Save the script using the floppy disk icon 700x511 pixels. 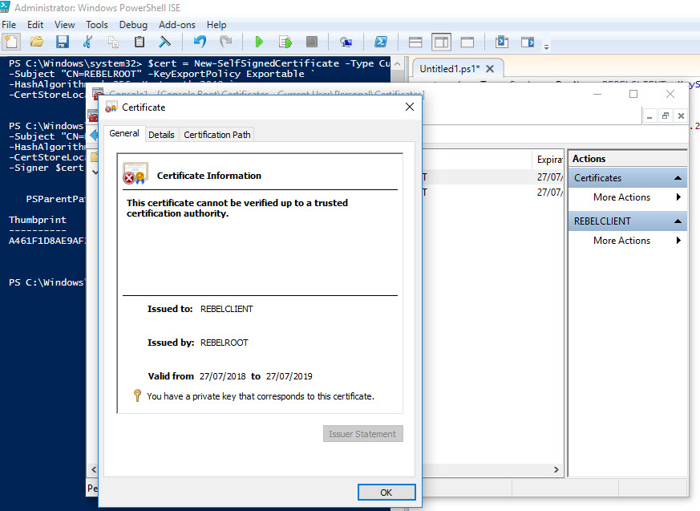62,42
